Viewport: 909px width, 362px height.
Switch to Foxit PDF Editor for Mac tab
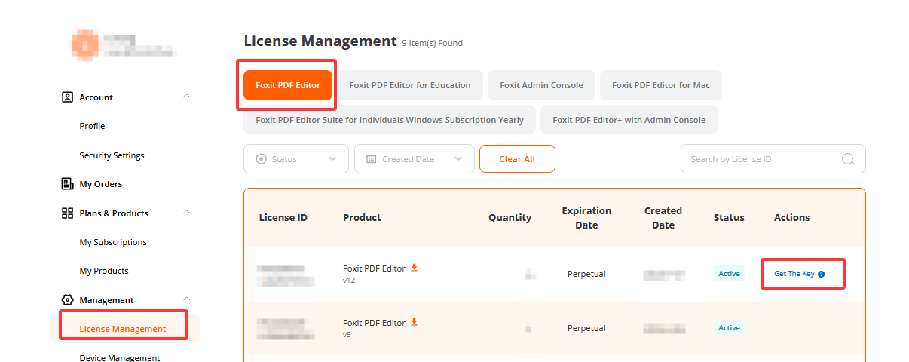pyautogui.click(x=661, y=85)
